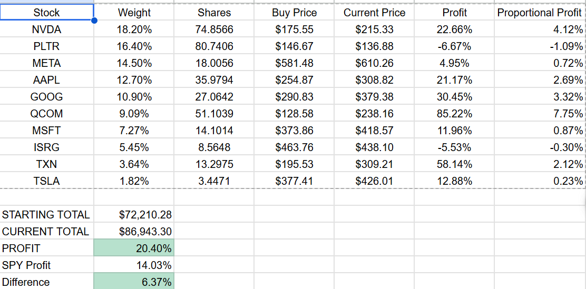Viewport: 586px width, 289px height.
Task: Click shares value 80.7406
Action: [x=214, y=46]
